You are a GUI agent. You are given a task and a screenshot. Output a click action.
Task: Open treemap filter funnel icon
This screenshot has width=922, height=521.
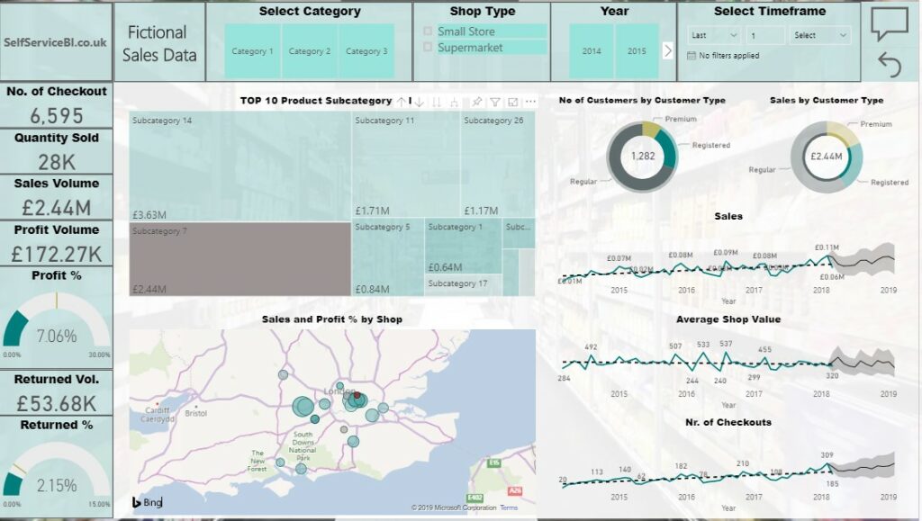[495, 102]
